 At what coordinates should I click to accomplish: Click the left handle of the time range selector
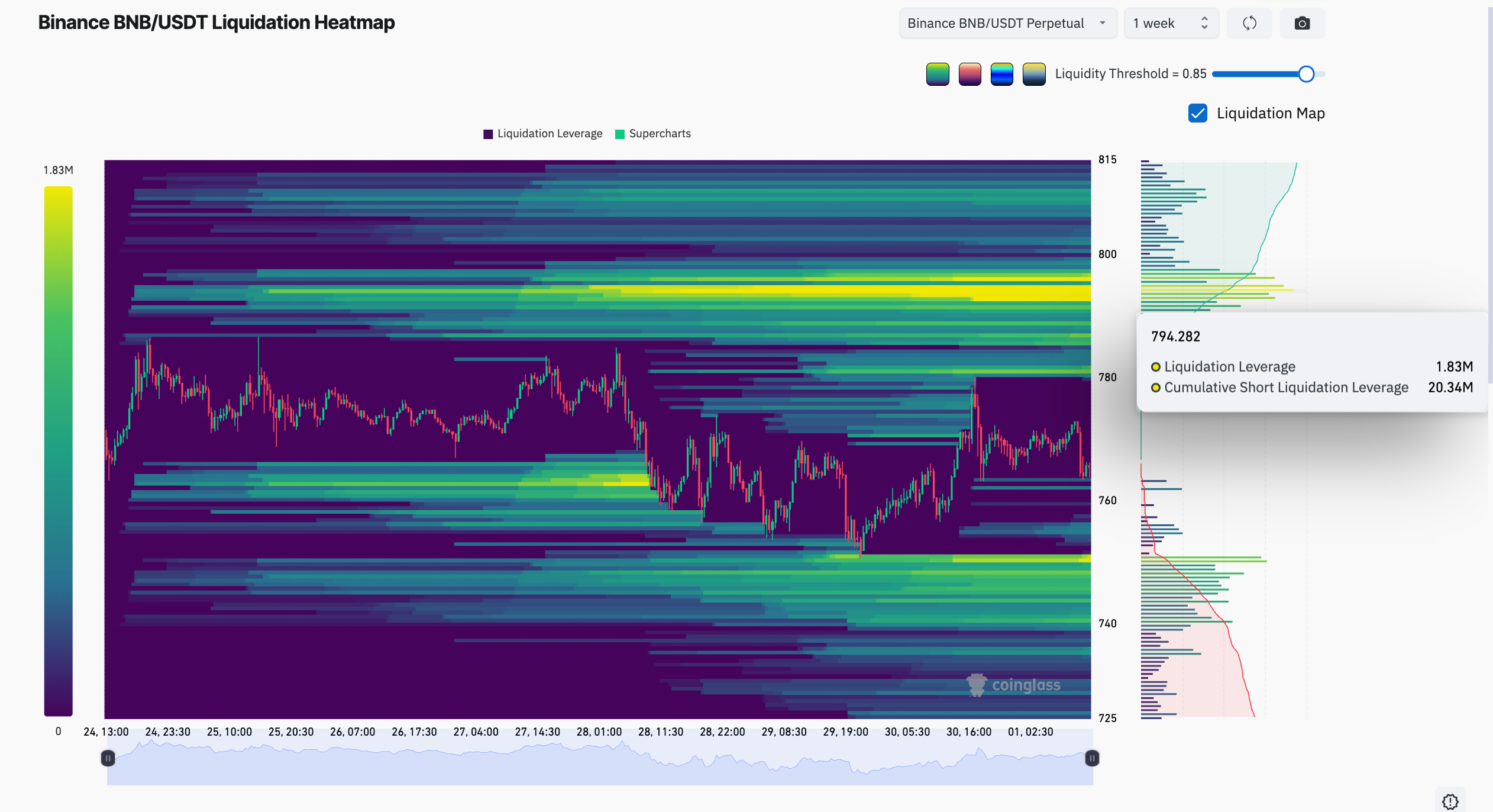click(x=108, y=758)
